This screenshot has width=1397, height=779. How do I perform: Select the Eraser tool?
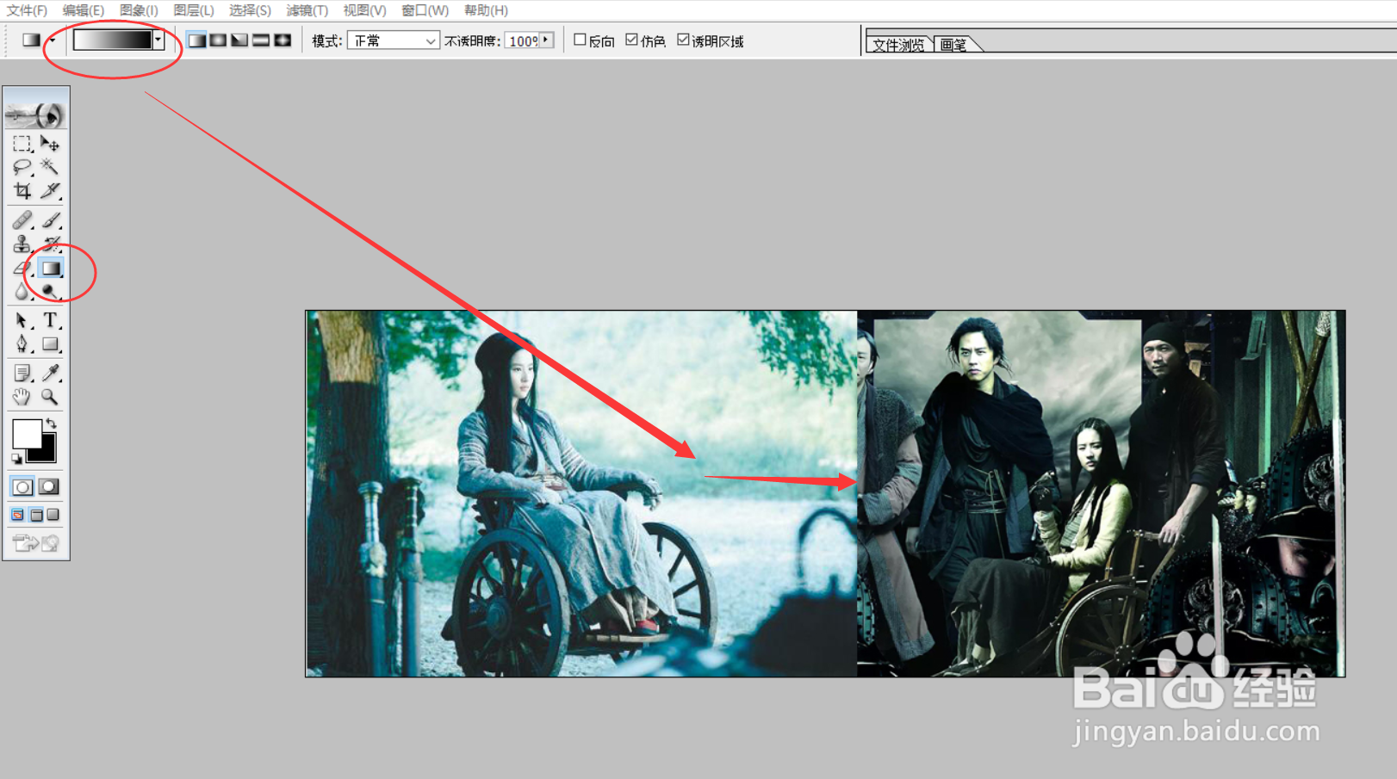click(22, 269)
